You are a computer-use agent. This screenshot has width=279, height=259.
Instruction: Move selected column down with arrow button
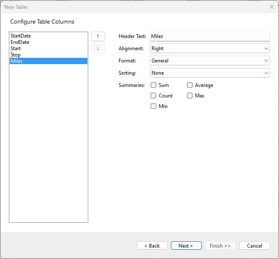coord(98,49)
